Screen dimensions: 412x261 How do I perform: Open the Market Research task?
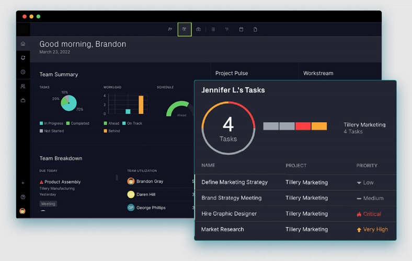pyautogui.click(x=223, y=229)
